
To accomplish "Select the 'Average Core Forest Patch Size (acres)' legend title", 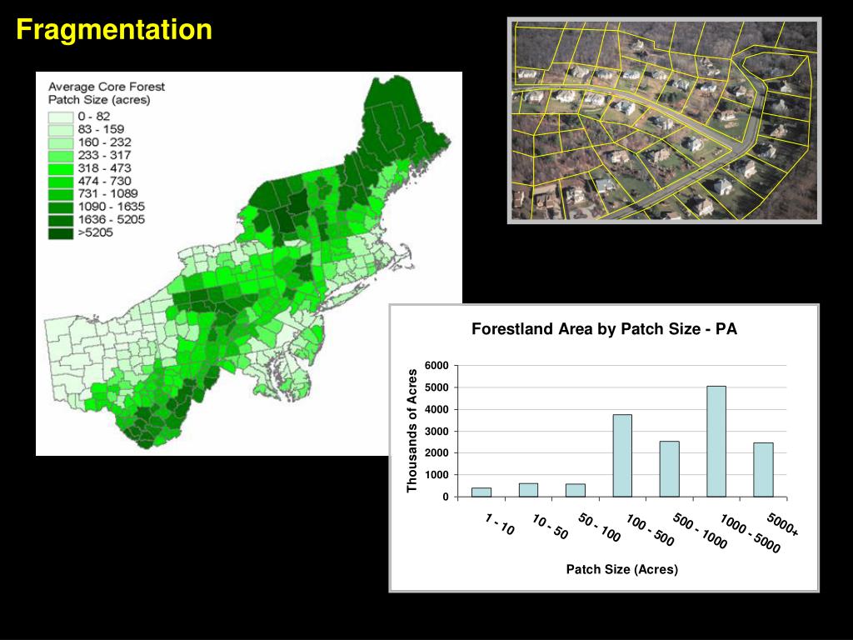I will pyautogui.click(x=106, y=93).
